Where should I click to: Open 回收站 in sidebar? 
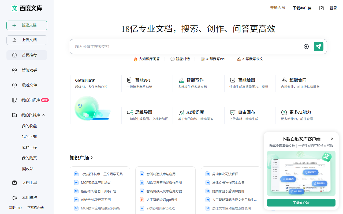(x=28, y=169)
